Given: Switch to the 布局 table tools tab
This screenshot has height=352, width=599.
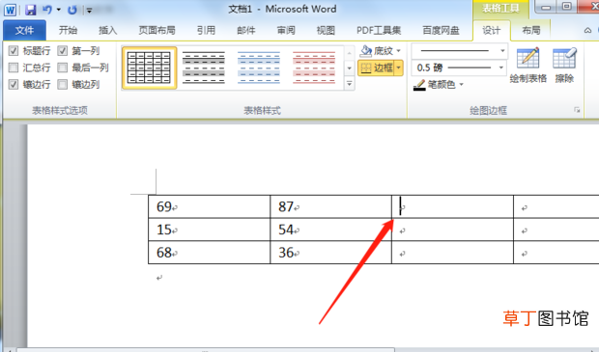Looking at the screenshot, I should (x=531, y=30).
